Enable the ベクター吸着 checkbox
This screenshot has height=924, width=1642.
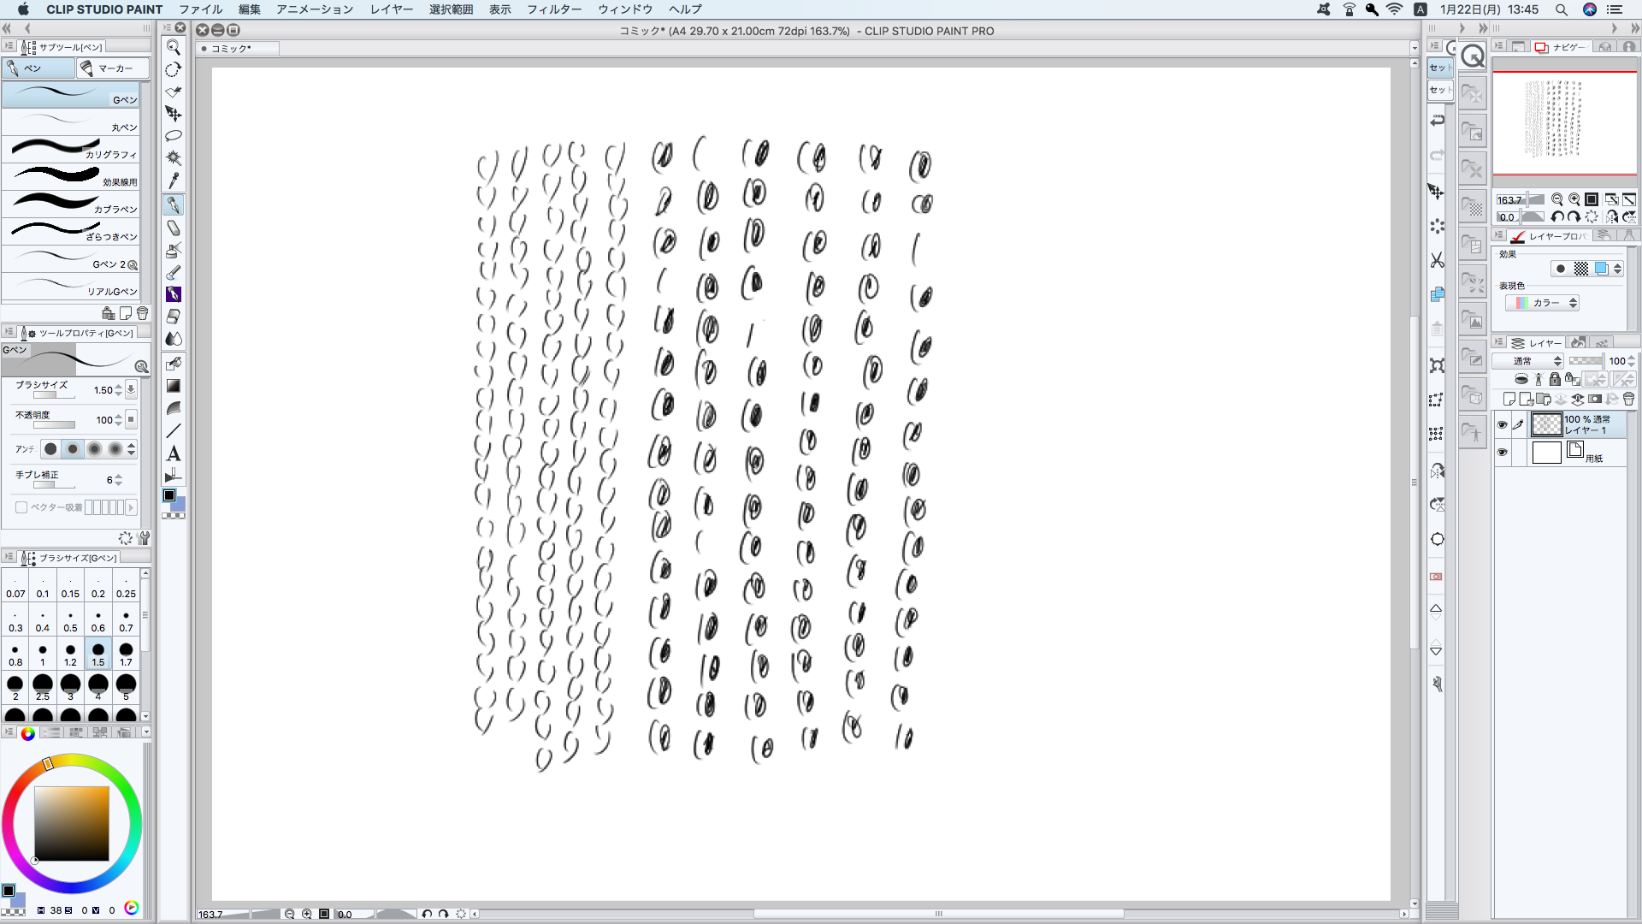[x=21, y=507]
